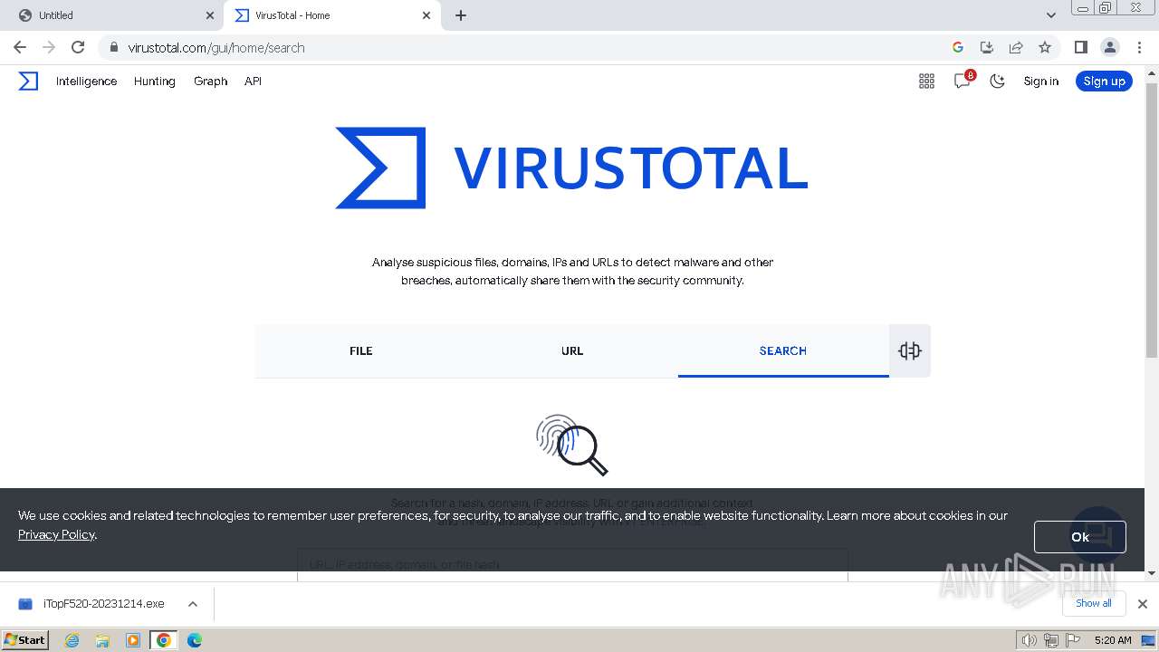Open Internet Explorer from the taskbar
Image resolution: width=1159 pixels, height=652 pixels.
[72, 640]
